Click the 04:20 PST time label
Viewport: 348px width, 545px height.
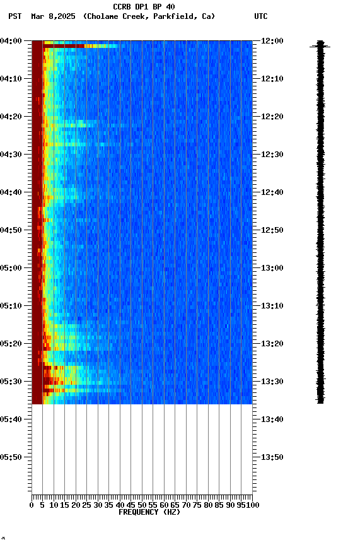pyautogui.click(x=11, y=117)
